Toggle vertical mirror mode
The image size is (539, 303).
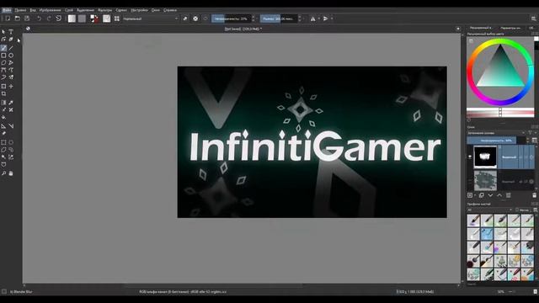click(325, 19)
